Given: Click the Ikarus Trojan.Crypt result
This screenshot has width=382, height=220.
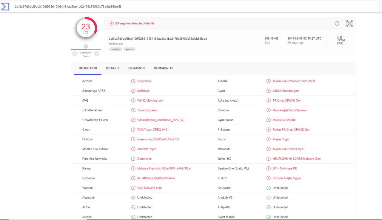Looking at the screenshot, I should 281,139.
